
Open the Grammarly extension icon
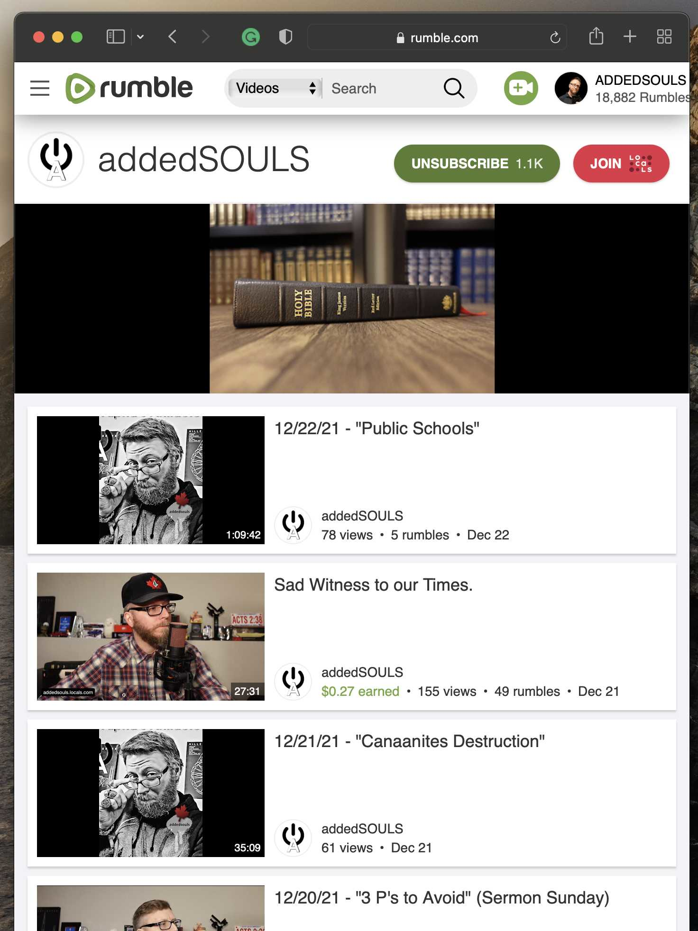(x=250, y=37)
